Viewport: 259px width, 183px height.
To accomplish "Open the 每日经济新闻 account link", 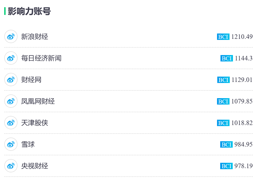I will click(x=41, y=58).
